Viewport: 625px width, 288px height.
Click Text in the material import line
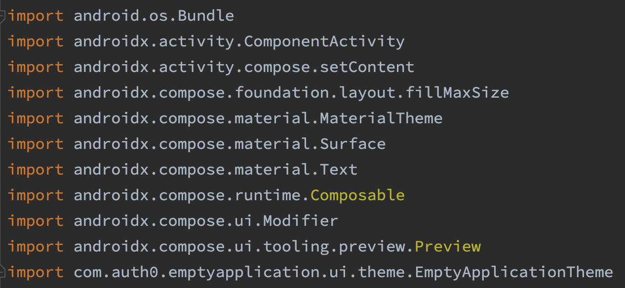pos(339,170)
